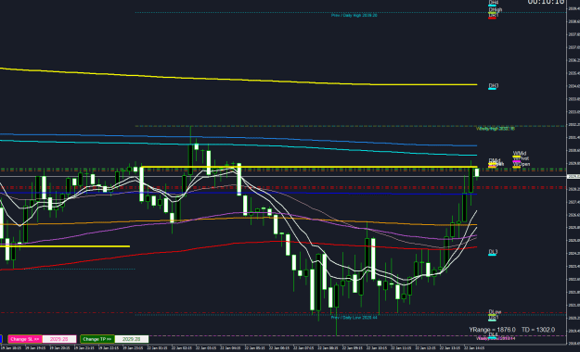Click the green Change TP button

tap(97, 339)
